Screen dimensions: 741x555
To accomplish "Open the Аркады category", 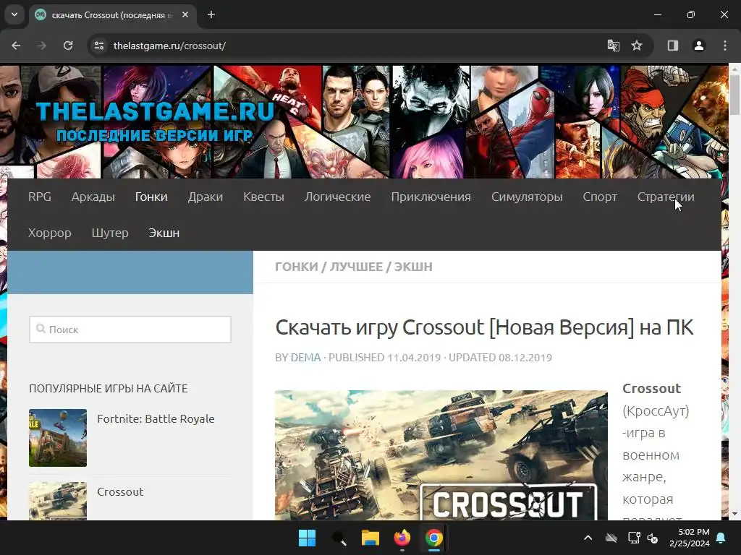I will tap(93, 197).
